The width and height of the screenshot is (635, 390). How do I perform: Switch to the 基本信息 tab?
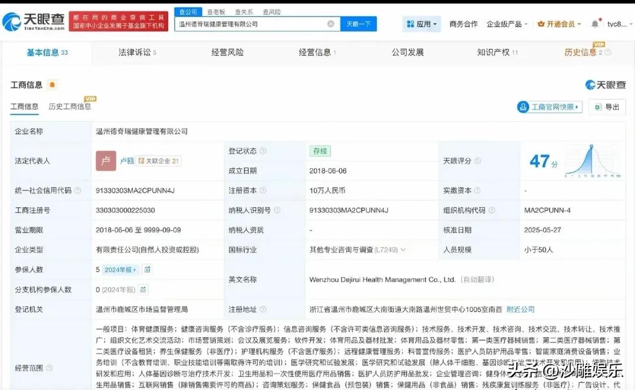click(47, 52)
